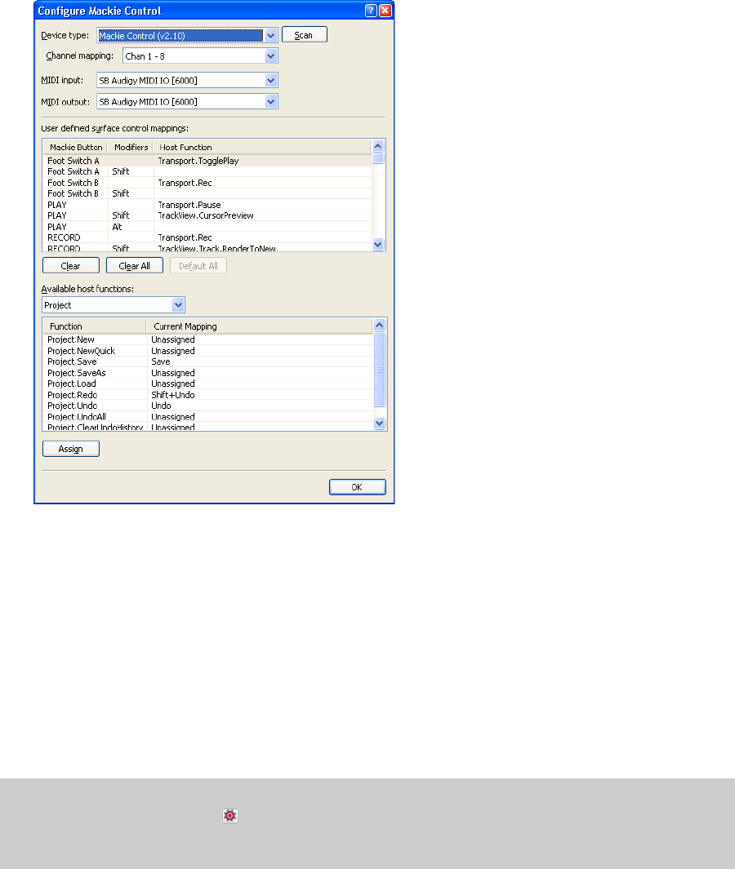The height and width of the screenshot is (869, 735).
Task: Click mappings list scroll down arrow
Action: 378,245
